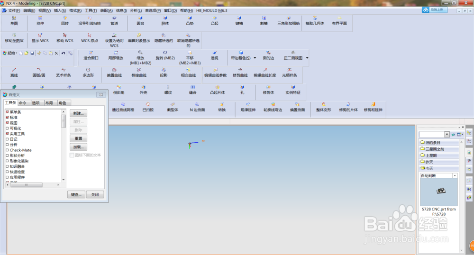Expand the 今天 history folder

(439, 168)
